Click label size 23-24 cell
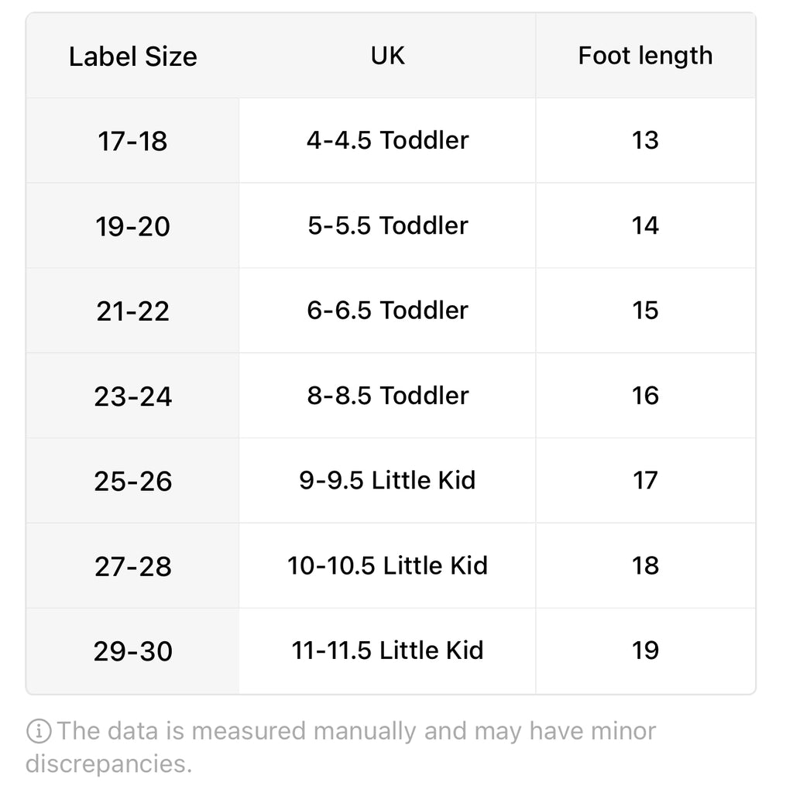786x793 pixels. tap(132, 396)
